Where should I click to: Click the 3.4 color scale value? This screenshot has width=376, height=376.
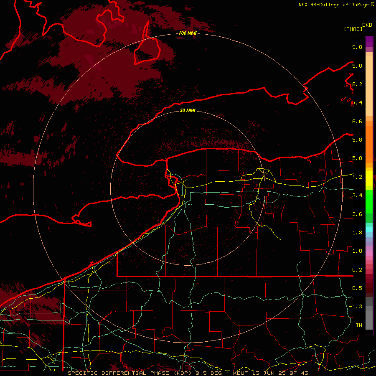(357, 195)
